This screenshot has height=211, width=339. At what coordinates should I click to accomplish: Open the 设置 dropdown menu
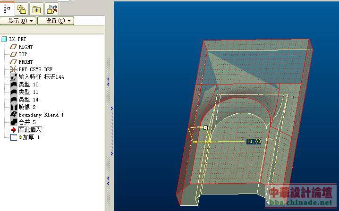pyautogui.click(x=55, y=21)
